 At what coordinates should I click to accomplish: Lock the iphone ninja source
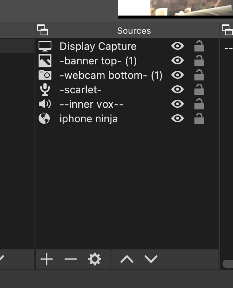click(x=199, y=119)
